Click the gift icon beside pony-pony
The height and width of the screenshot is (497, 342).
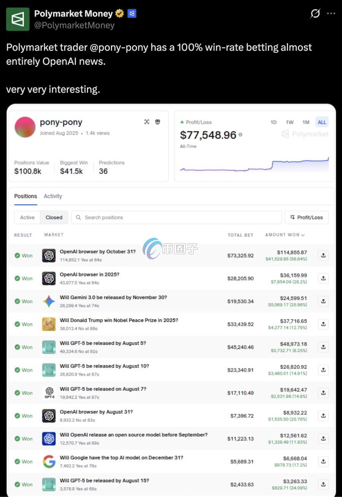tap(158, 122)
